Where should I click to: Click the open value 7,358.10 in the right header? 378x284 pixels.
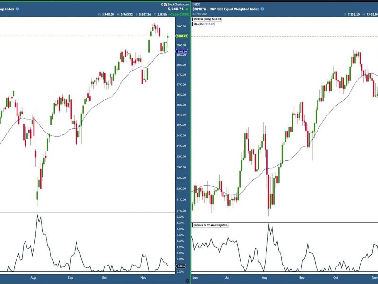click(x=353, y=15)
